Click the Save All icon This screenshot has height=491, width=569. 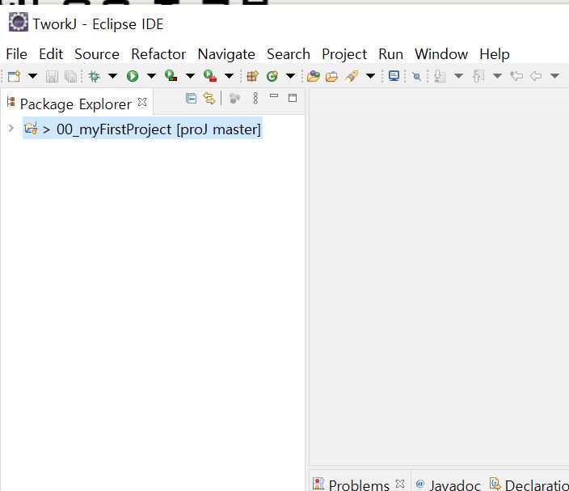[70, 76]
